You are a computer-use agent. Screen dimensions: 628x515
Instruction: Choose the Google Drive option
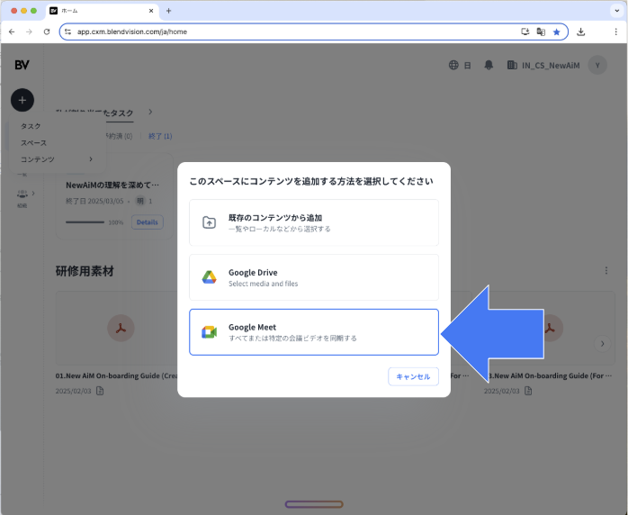[314, 277]
